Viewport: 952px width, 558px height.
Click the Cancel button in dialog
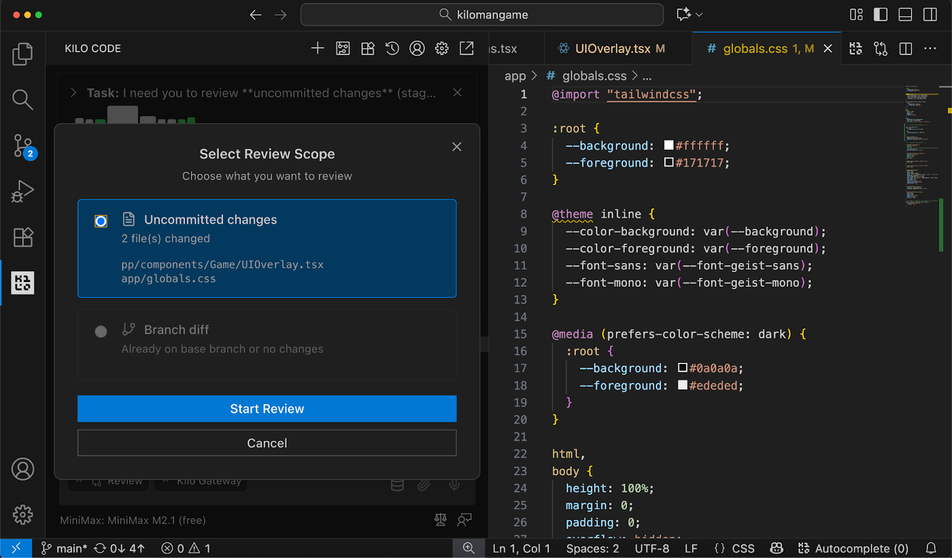pyautogui.click(x=267, y=443)
